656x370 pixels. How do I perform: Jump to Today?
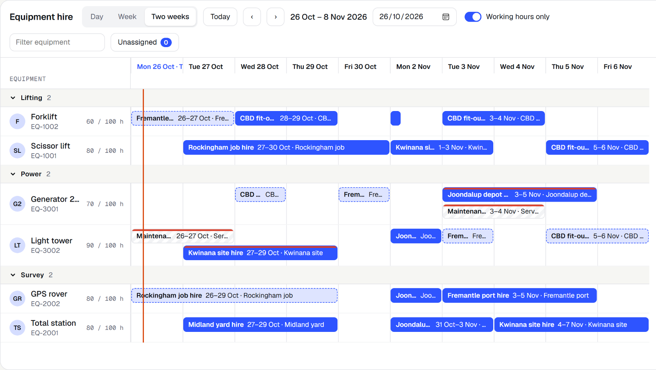coord(220,17)
